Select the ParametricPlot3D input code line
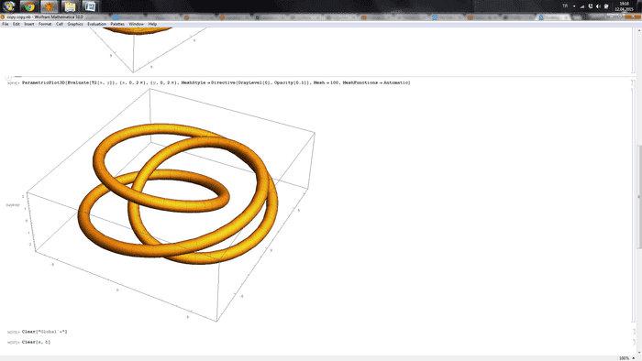 pyautogui.click(x=216, y=82)
